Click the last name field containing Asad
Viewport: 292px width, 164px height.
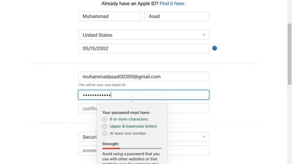point(177,16)
